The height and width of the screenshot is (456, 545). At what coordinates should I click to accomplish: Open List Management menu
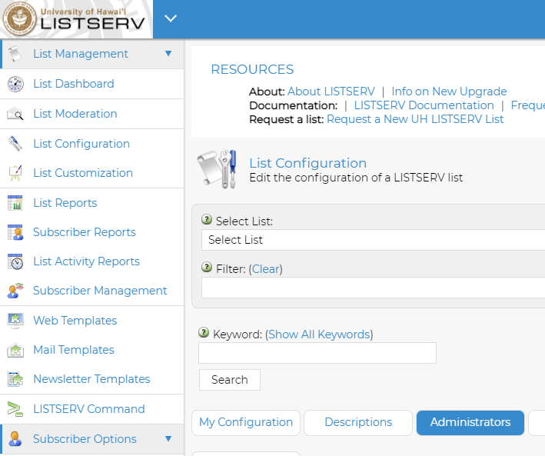point(81,54)
